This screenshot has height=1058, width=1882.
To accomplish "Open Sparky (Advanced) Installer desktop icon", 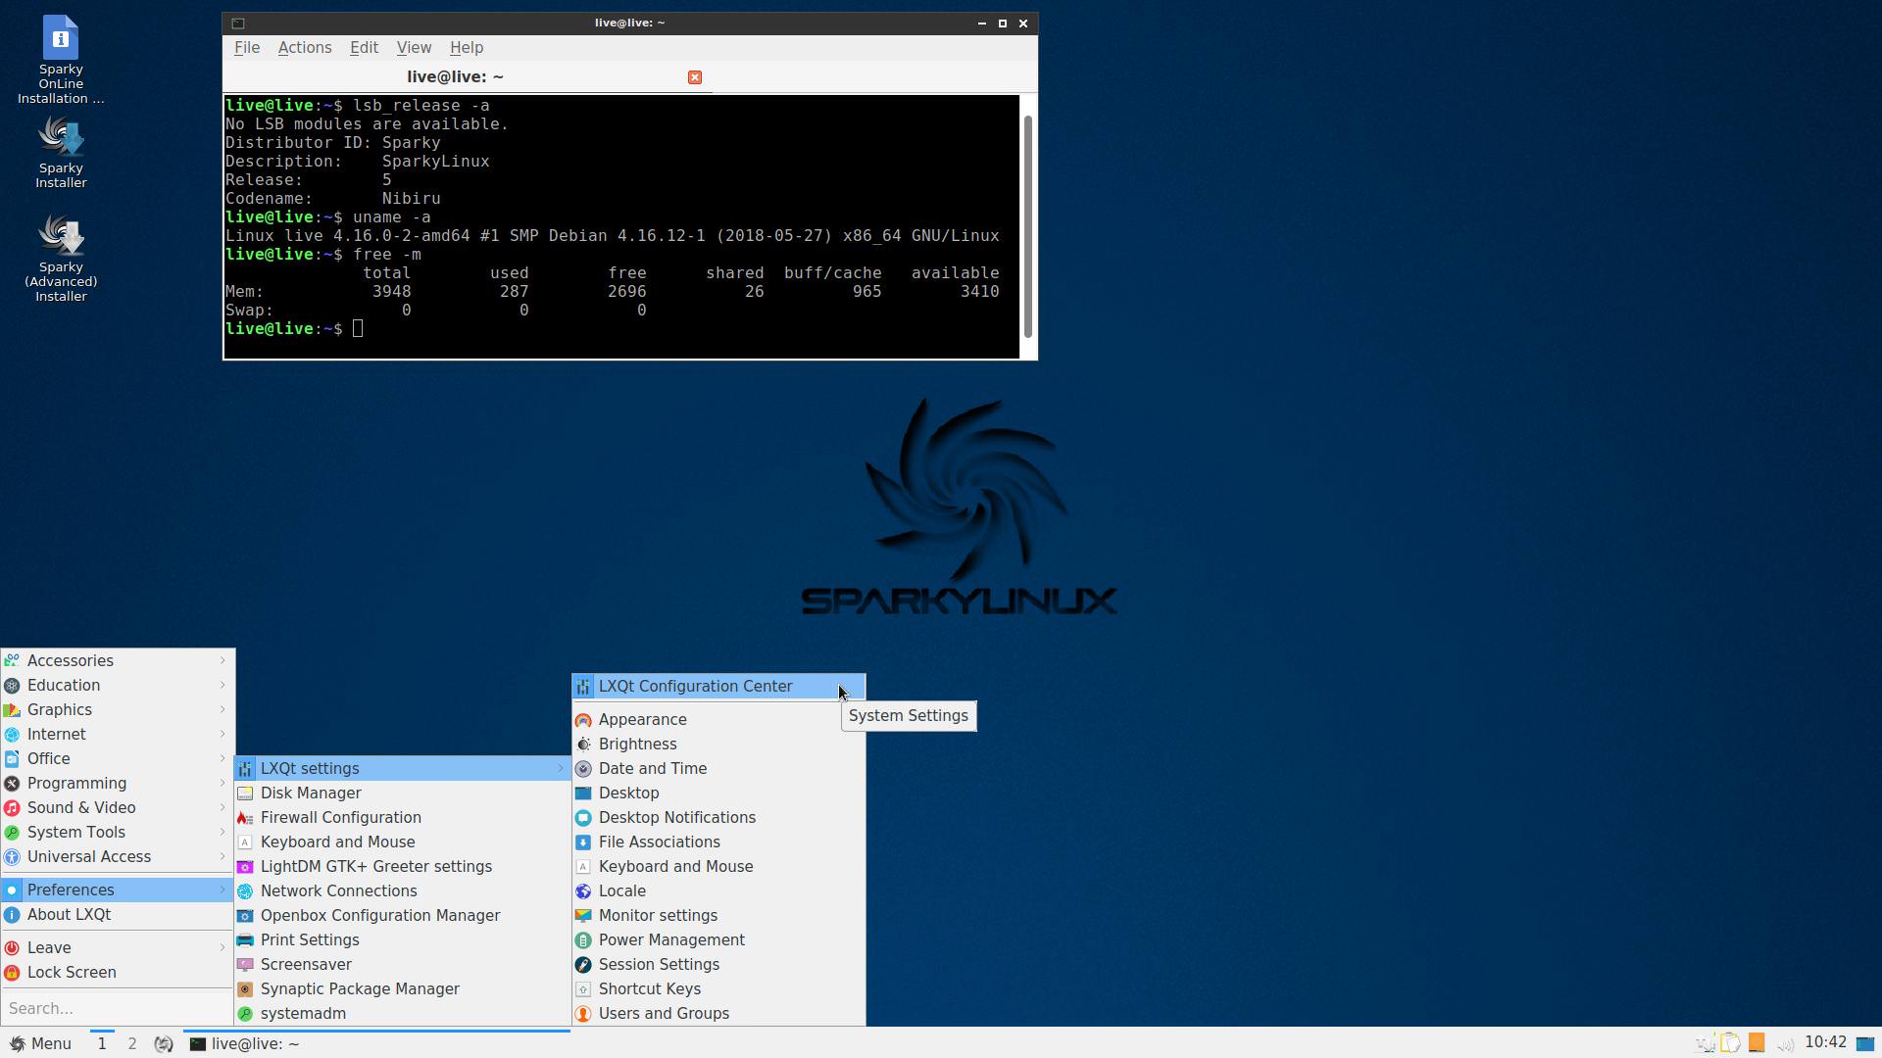I will (x=61, y=259).
